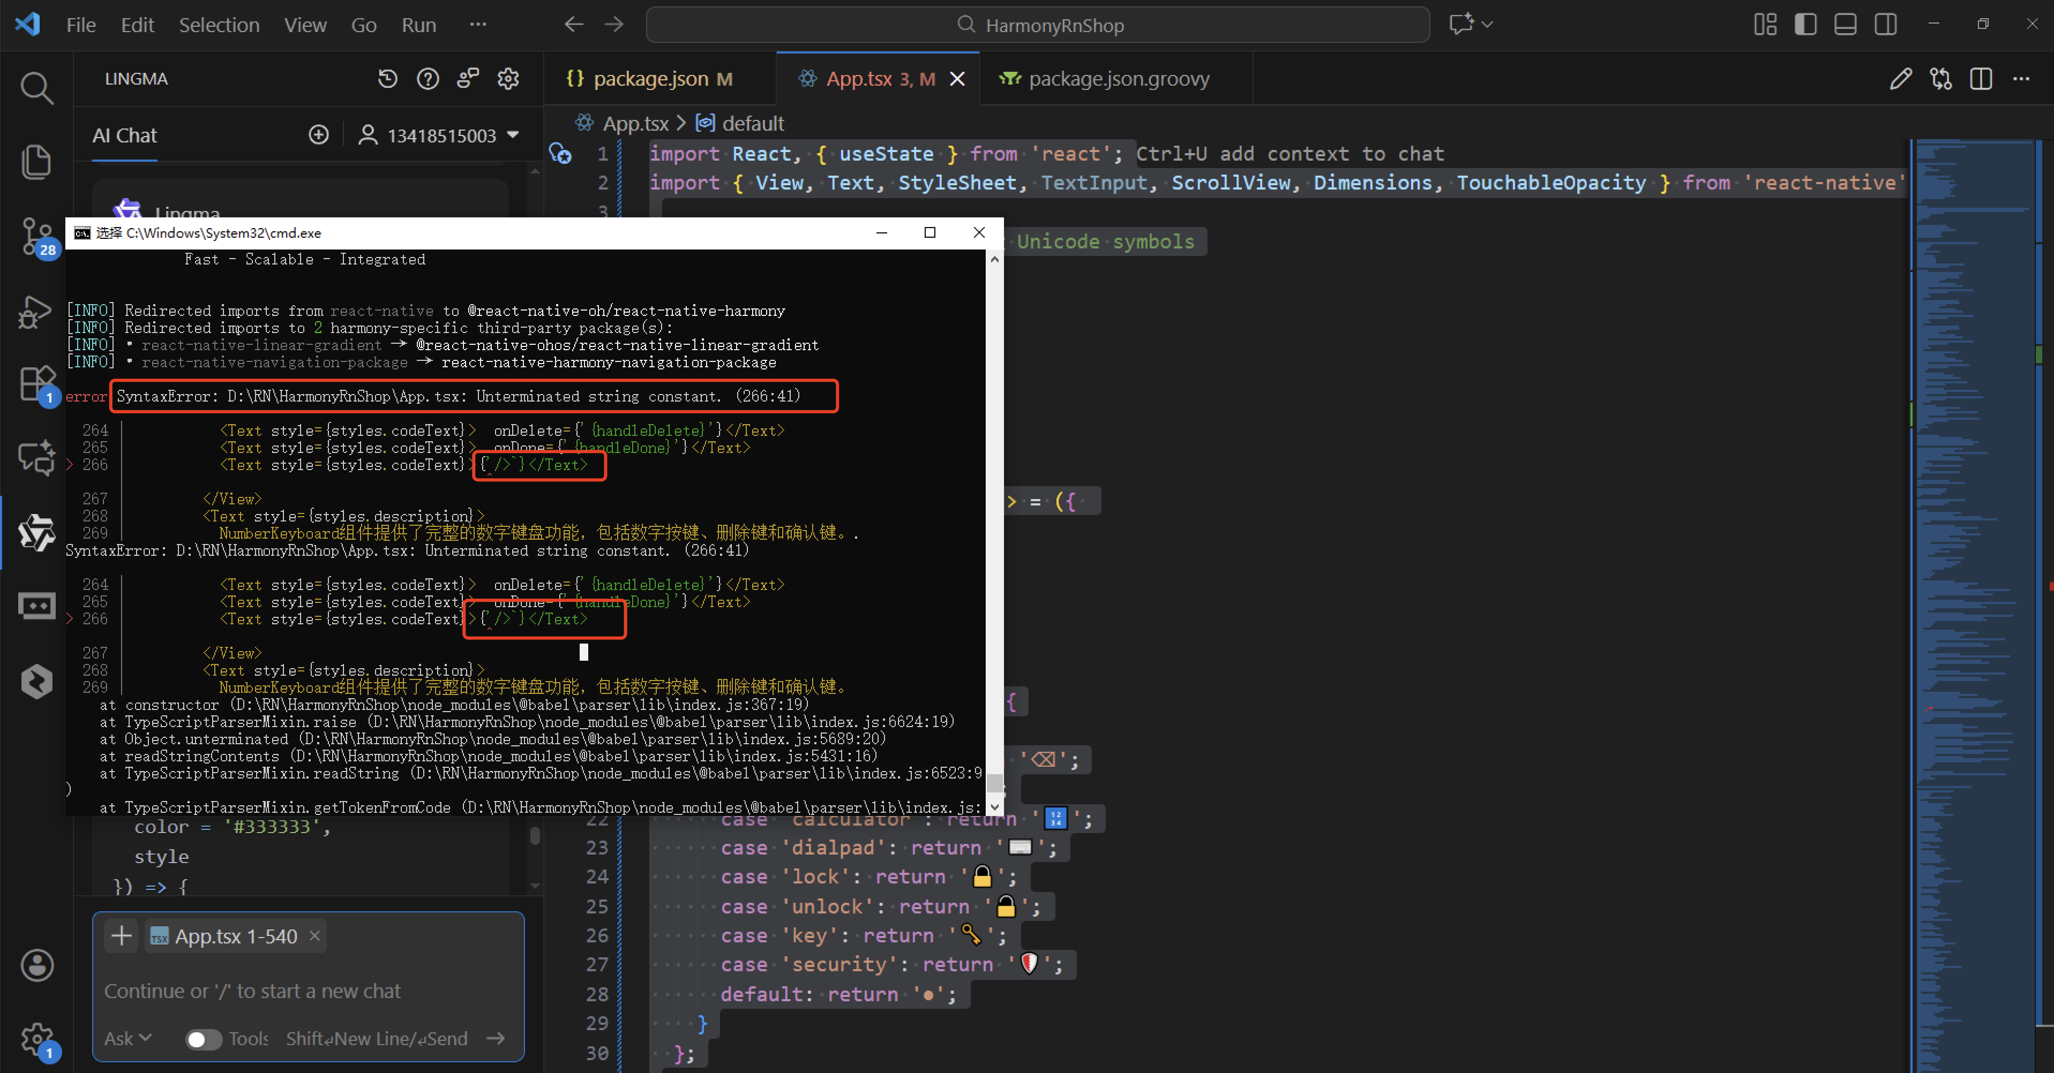Toggle the Tools switch in chat
This screenshot has width=2054, height=1073.
pyautogui.click(x=204, y=1039)
